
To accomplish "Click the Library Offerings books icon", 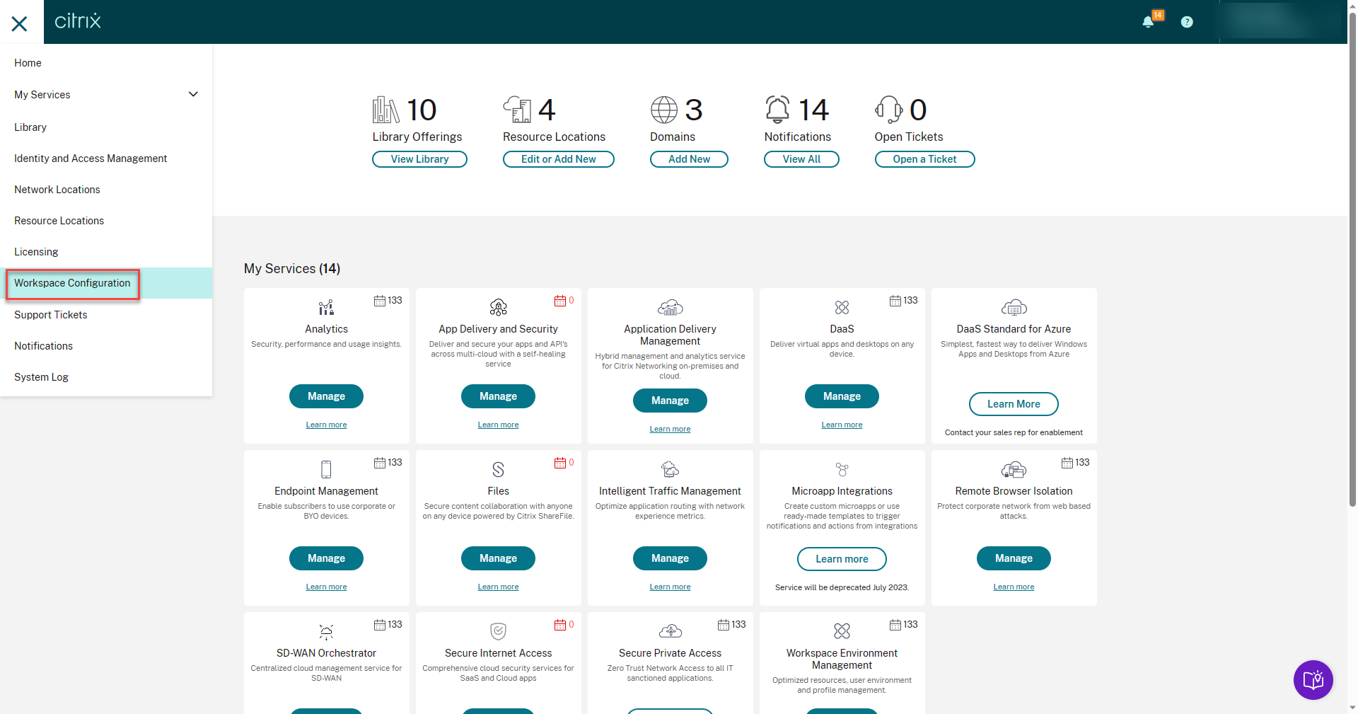I will [x=386, y=110].
